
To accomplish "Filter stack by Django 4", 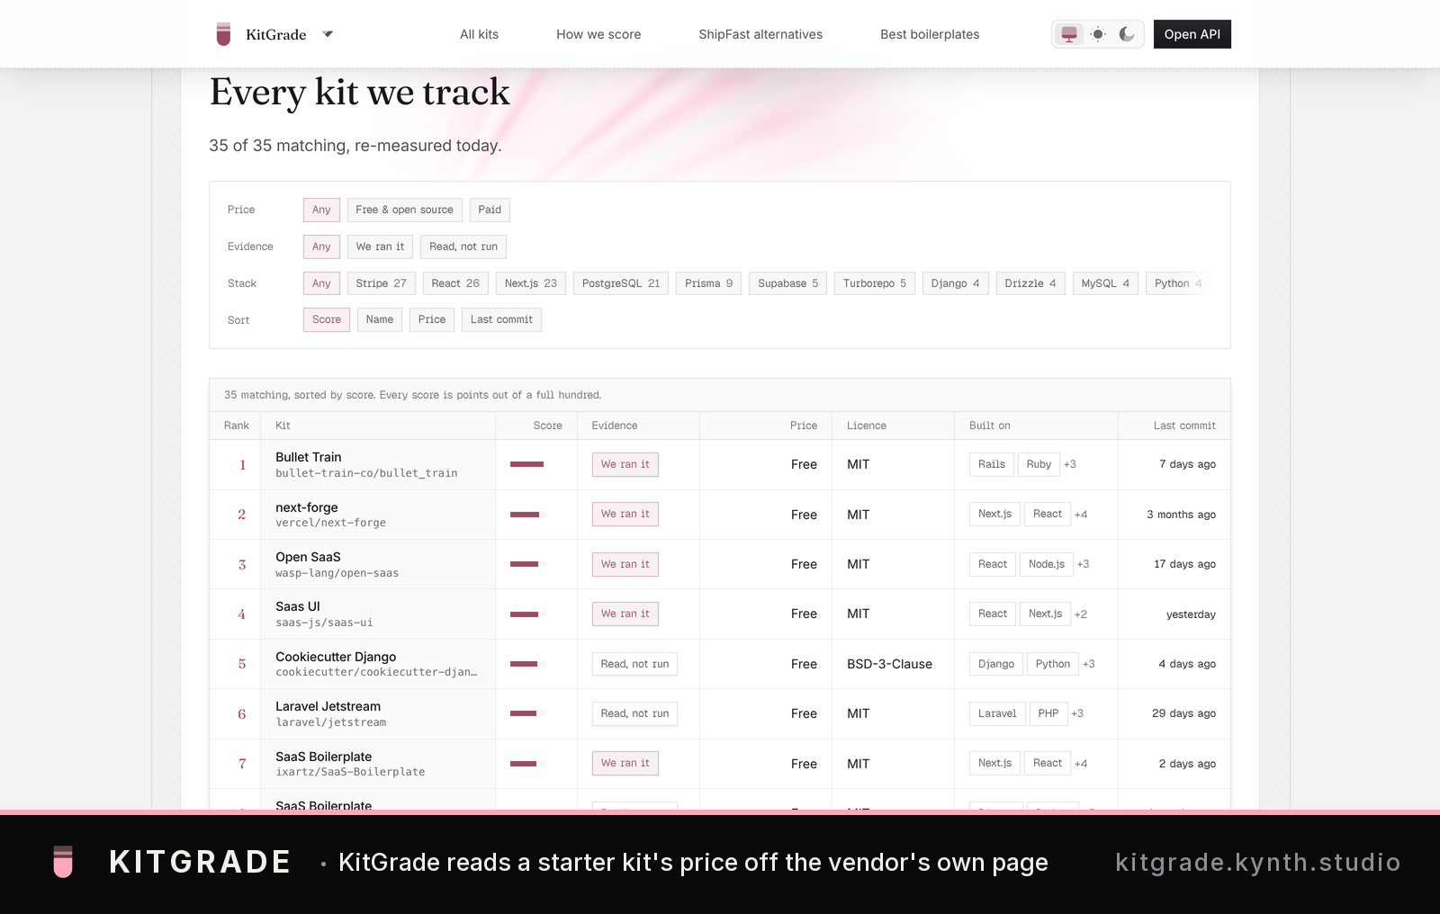I will [955, 283].
